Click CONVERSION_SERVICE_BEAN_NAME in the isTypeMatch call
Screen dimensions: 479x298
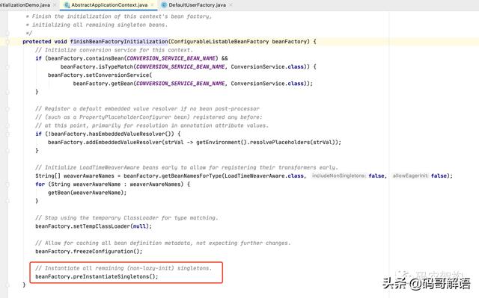pos(180,66)
